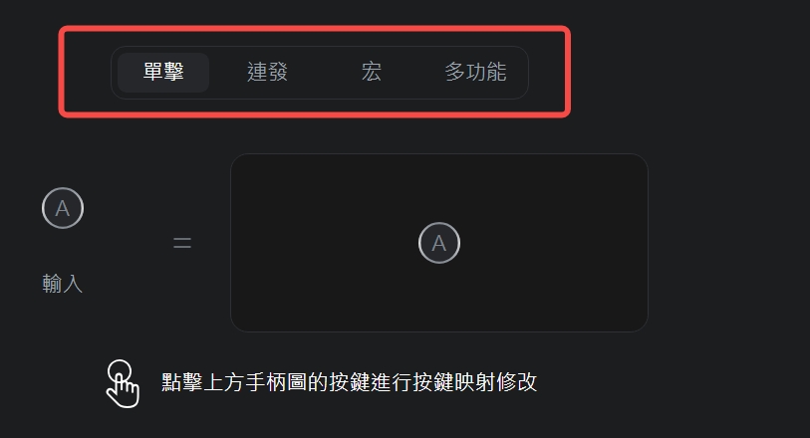Screen dimensions: 810x438
Task: Click the tap-hand pointer icon
Action: [x=123, y=384]
